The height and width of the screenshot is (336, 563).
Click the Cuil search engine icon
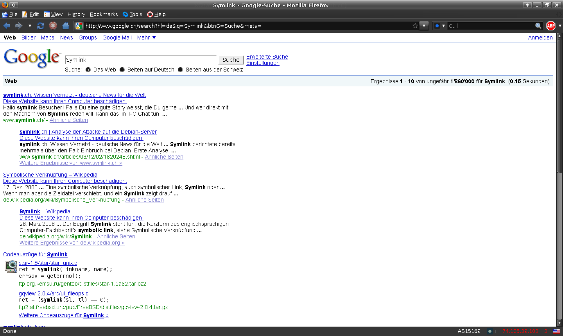pos(437,26)
